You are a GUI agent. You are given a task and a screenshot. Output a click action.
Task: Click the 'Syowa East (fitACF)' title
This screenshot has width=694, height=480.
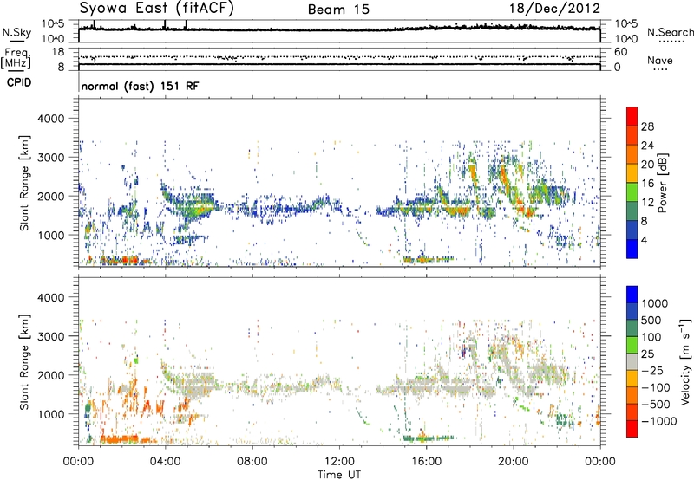click(156, 9)
